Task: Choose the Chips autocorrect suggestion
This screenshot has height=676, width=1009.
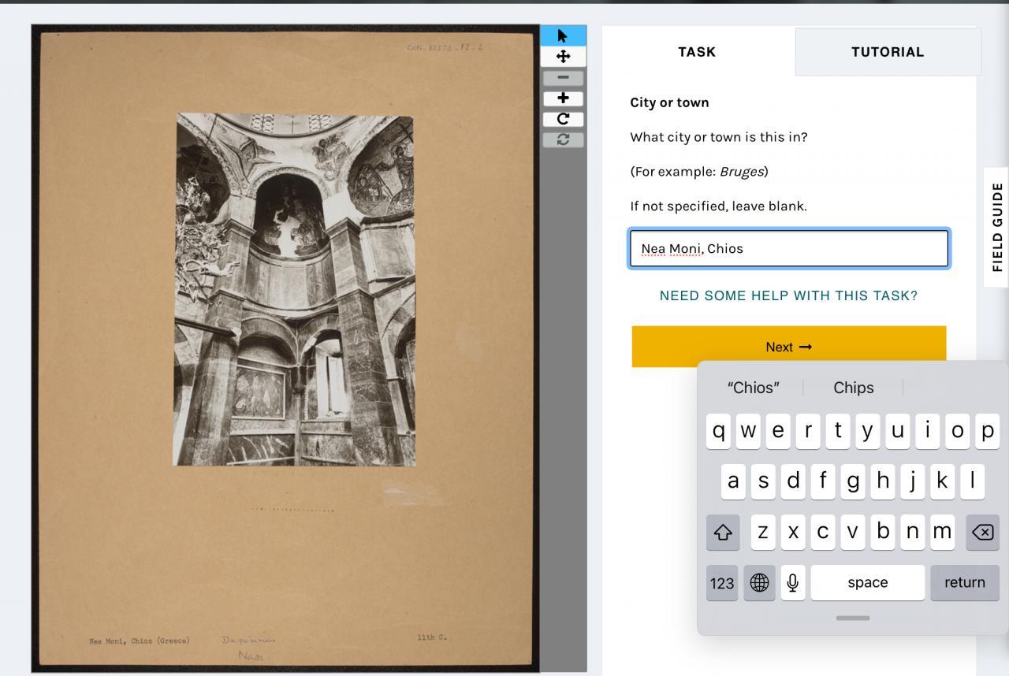Action: click(x=854, y=388)
